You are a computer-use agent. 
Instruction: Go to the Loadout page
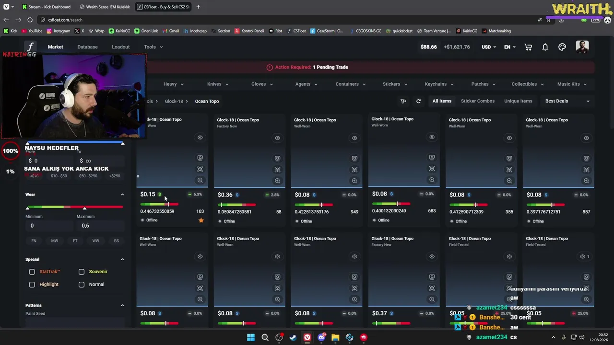[121, 47]
